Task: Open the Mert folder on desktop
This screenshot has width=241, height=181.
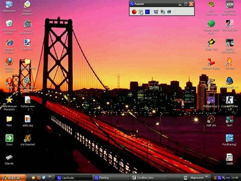Action: pos(9,121)
